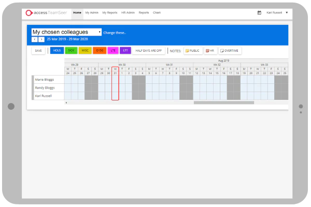The width and height of the screenshot is (311, 207).
Task: Go to next date range arrow
Action: (41, 39)
